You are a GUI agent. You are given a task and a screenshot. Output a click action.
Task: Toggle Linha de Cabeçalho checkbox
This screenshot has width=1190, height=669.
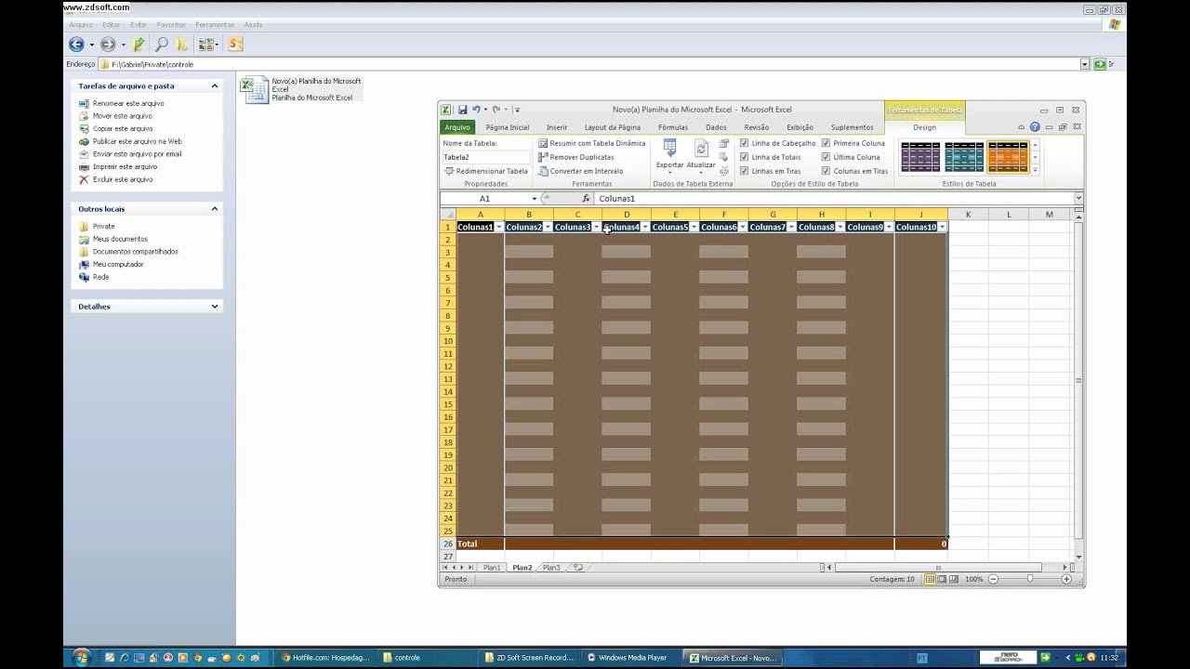tap(744, 143)
